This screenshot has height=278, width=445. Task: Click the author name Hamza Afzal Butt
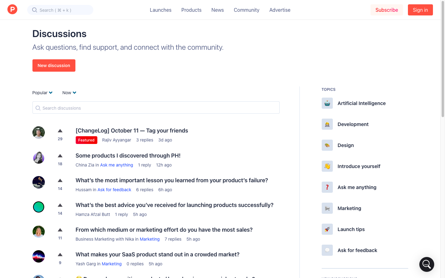[93, 214]
